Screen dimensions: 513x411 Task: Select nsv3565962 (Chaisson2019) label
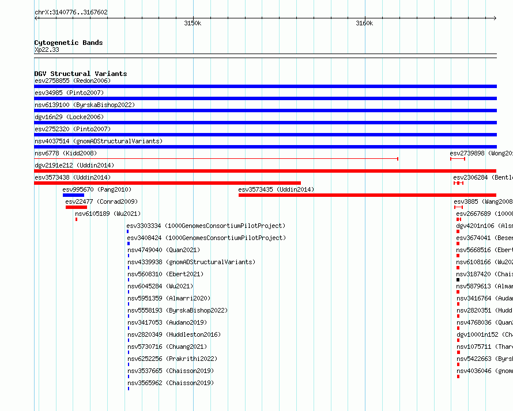point(171,383)
